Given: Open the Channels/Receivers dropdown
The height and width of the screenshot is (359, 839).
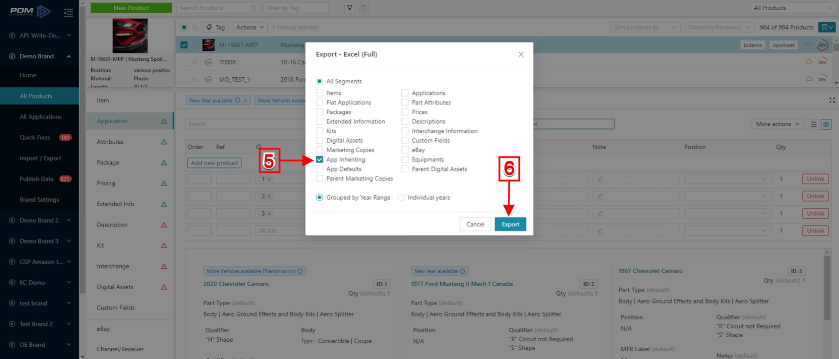Looking at the screenshot, I should coord(719,27).
